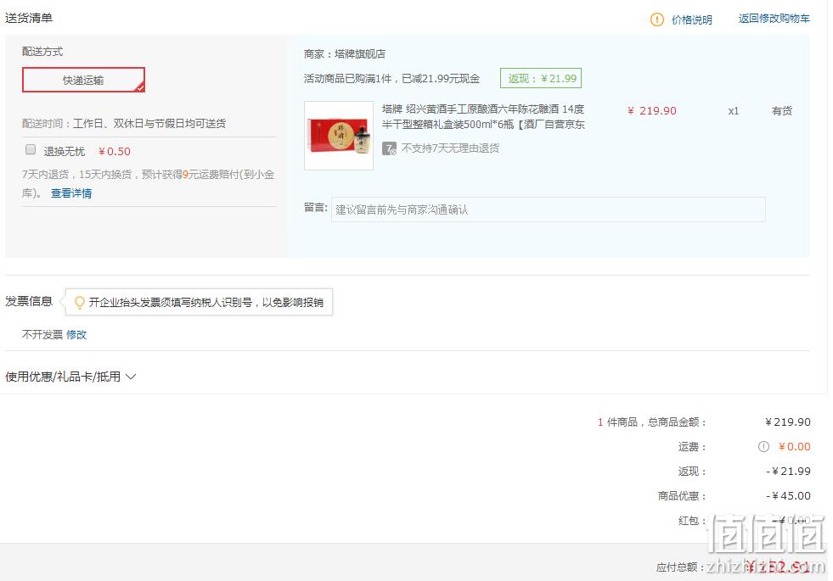833x581 pixels.
Task: Click the quantity x1 text
Action: pos(734,111)
